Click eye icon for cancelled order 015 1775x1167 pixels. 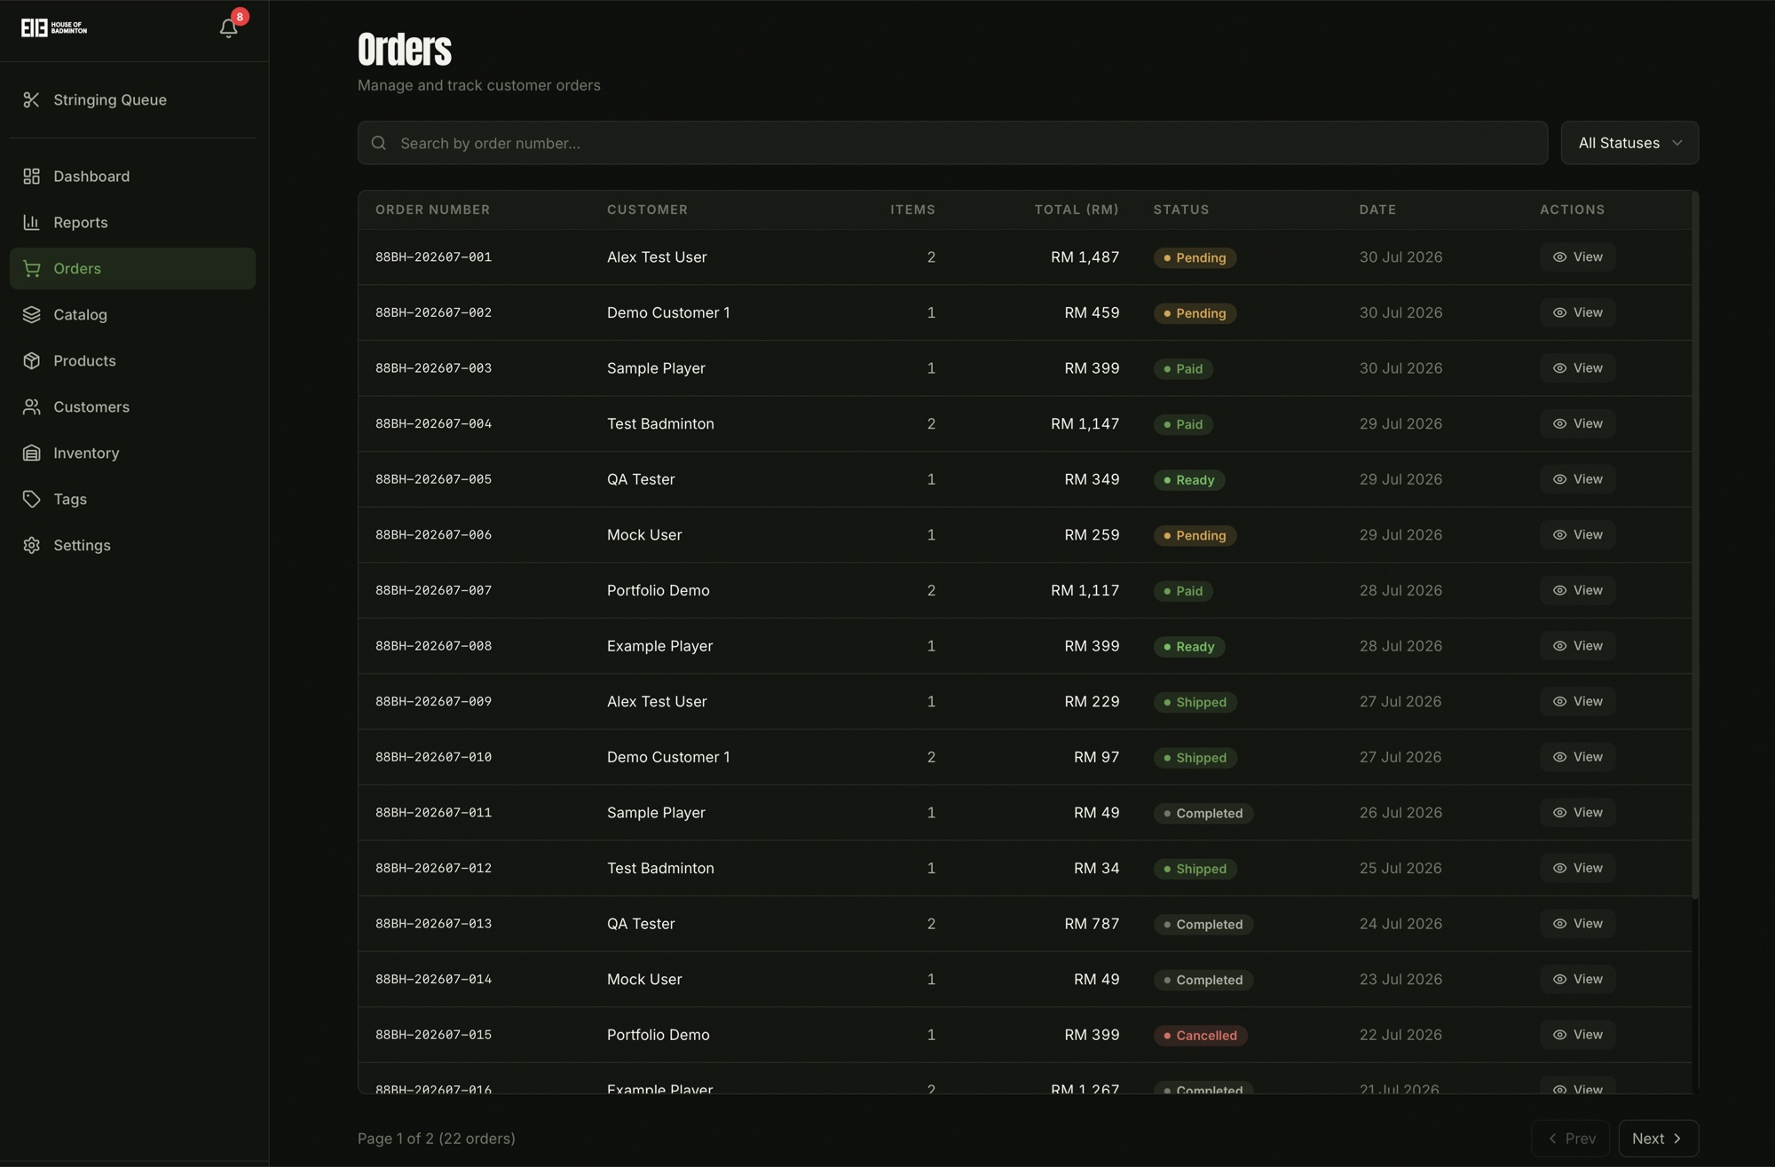click(x=1559, y=1035)
